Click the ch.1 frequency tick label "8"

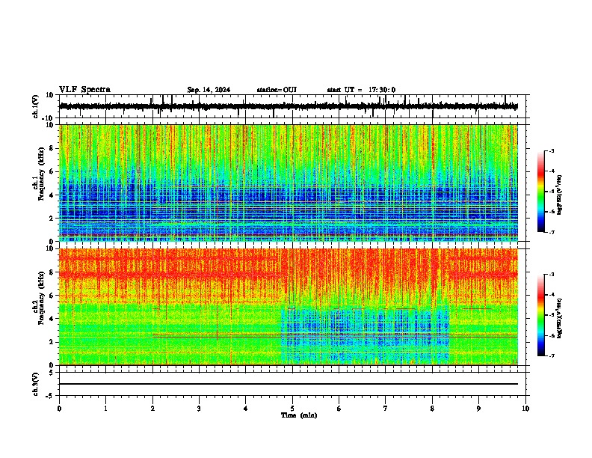[x=52, y=148]
